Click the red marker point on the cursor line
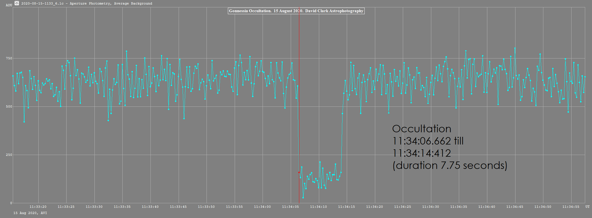592x218 pixels. (299, 172)
